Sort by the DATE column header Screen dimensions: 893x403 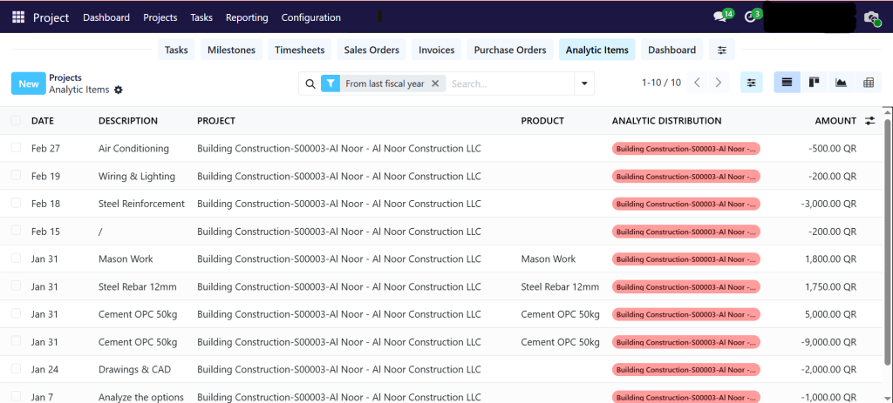pyautogui.click(x=43, y=120)
